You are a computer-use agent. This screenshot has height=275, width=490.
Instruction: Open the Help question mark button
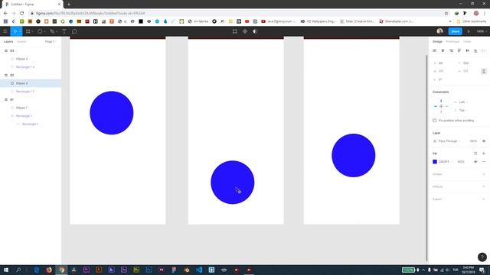pyautogui.click(x=482, y=257)
